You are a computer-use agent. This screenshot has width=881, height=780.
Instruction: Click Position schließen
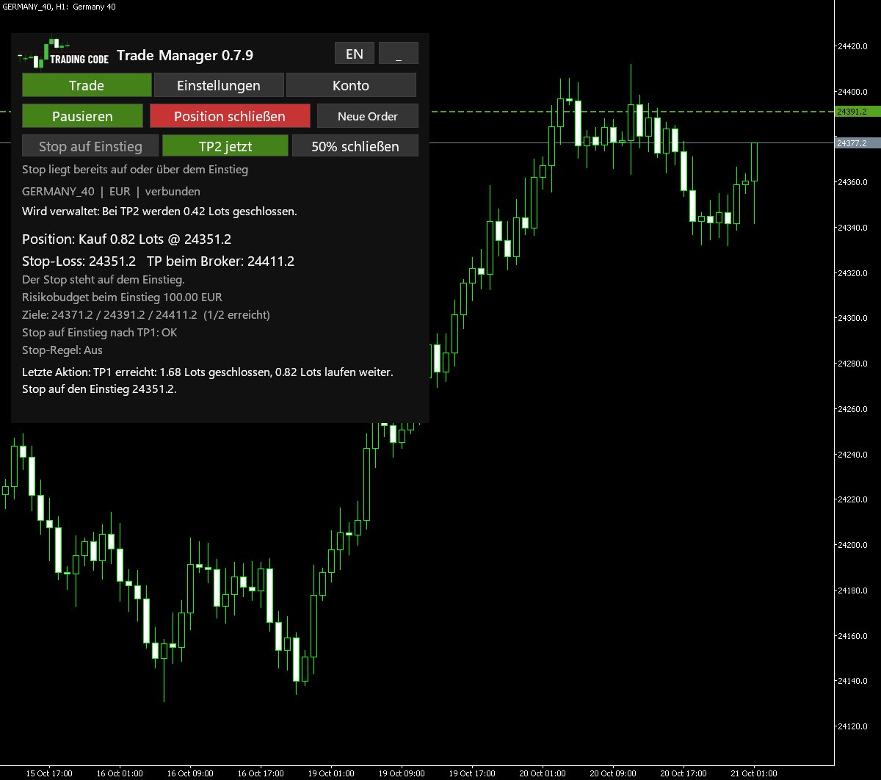pyautogui.click(x=230, y=116)
